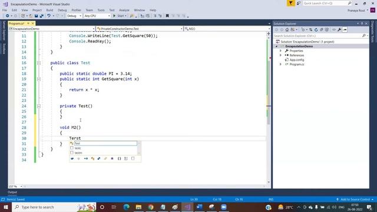The image size is (377, 212).
Task: Click the Save All icon
Action: 41,16
